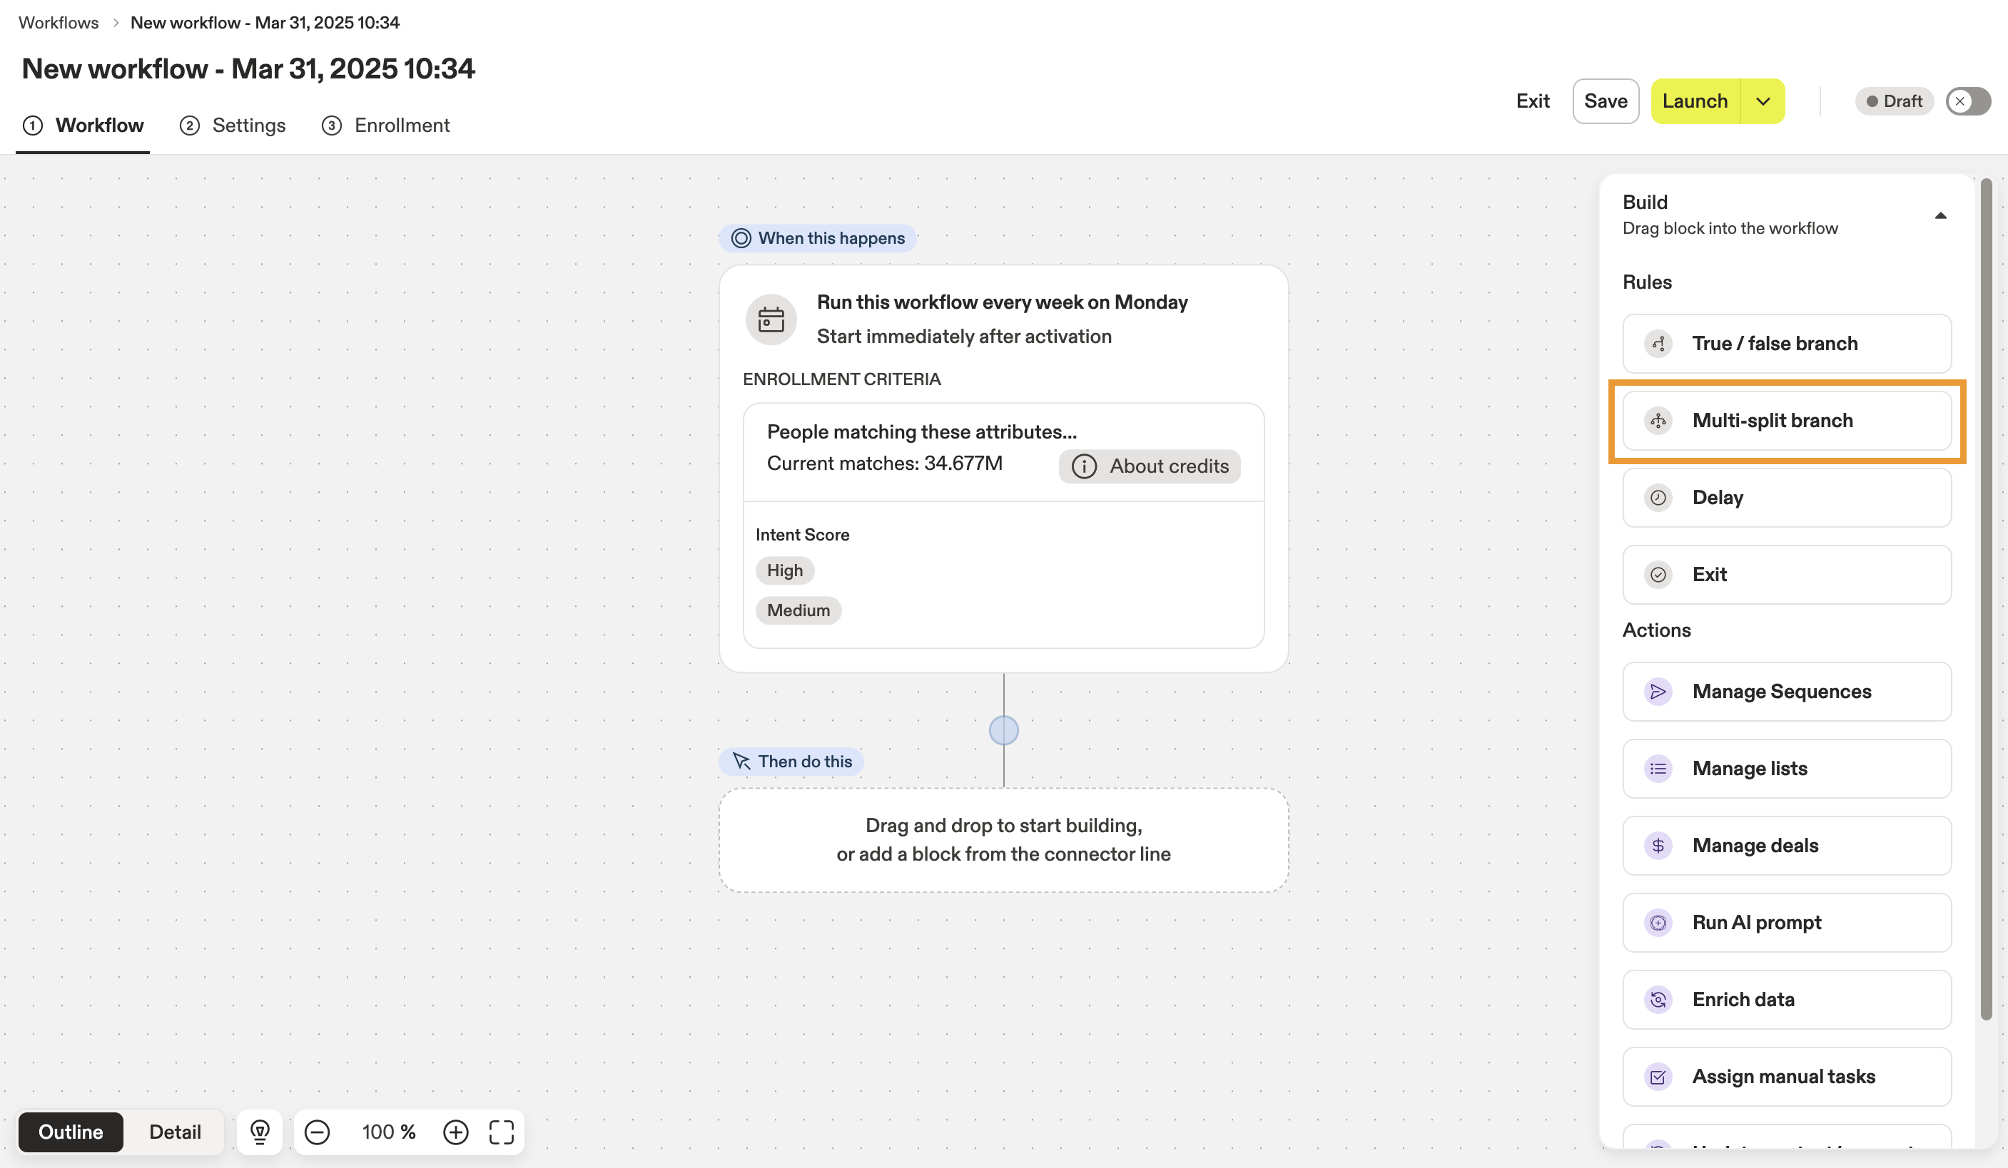This screenshot has width=2008, height=1168.
Task: Click the fit-to-screen icon
Action: (501, 1132)
